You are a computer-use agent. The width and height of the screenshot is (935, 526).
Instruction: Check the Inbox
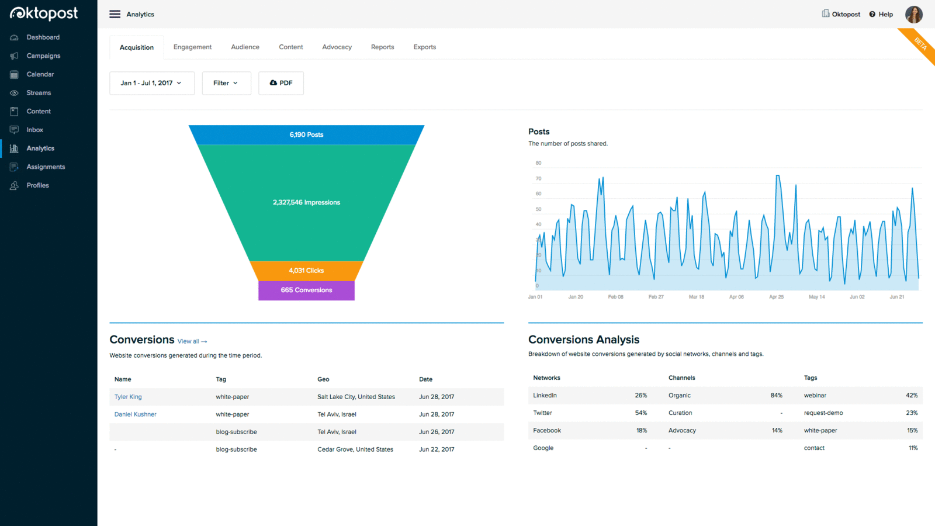34,129
